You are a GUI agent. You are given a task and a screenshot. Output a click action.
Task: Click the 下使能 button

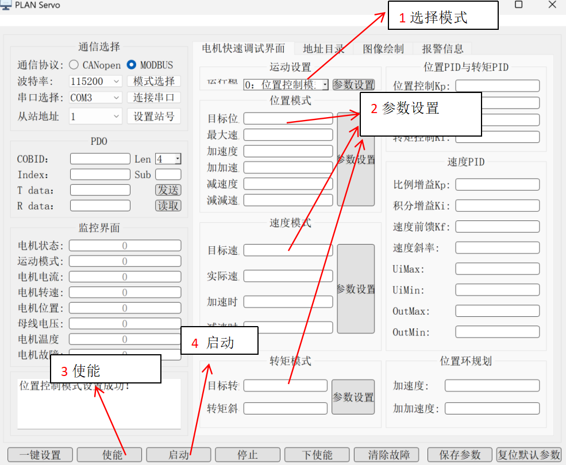point(317,455)
